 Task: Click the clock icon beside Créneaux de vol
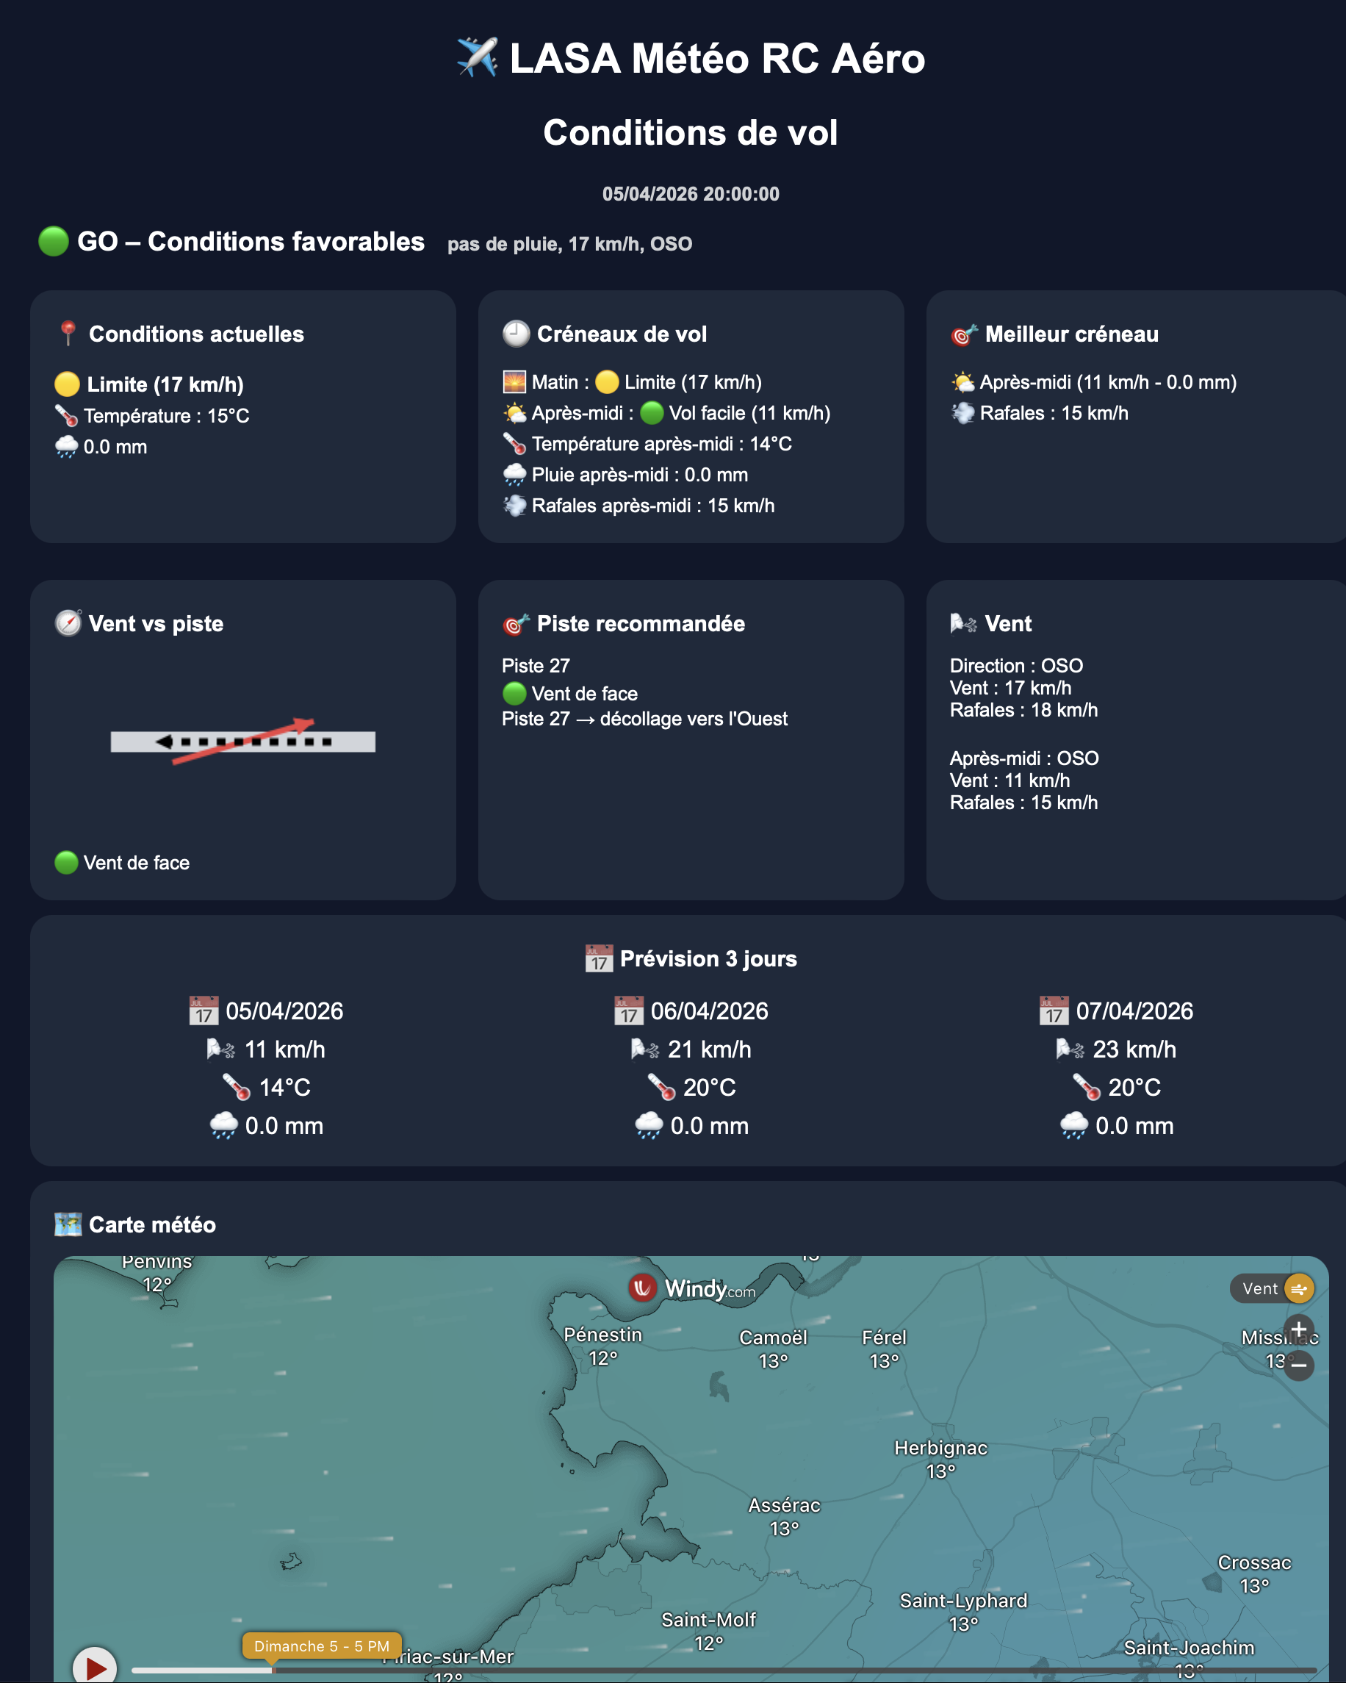(x=516, y=334)
